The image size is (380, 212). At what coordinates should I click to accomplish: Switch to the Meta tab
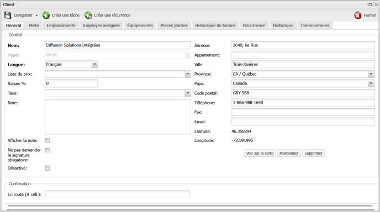(34, 25)
